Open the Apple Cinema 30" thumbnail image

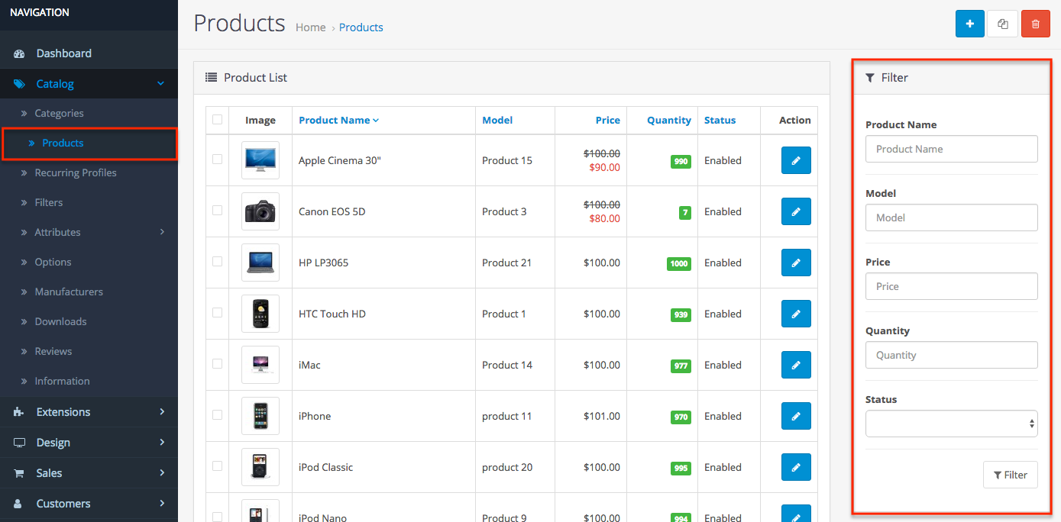click(260, 160)
